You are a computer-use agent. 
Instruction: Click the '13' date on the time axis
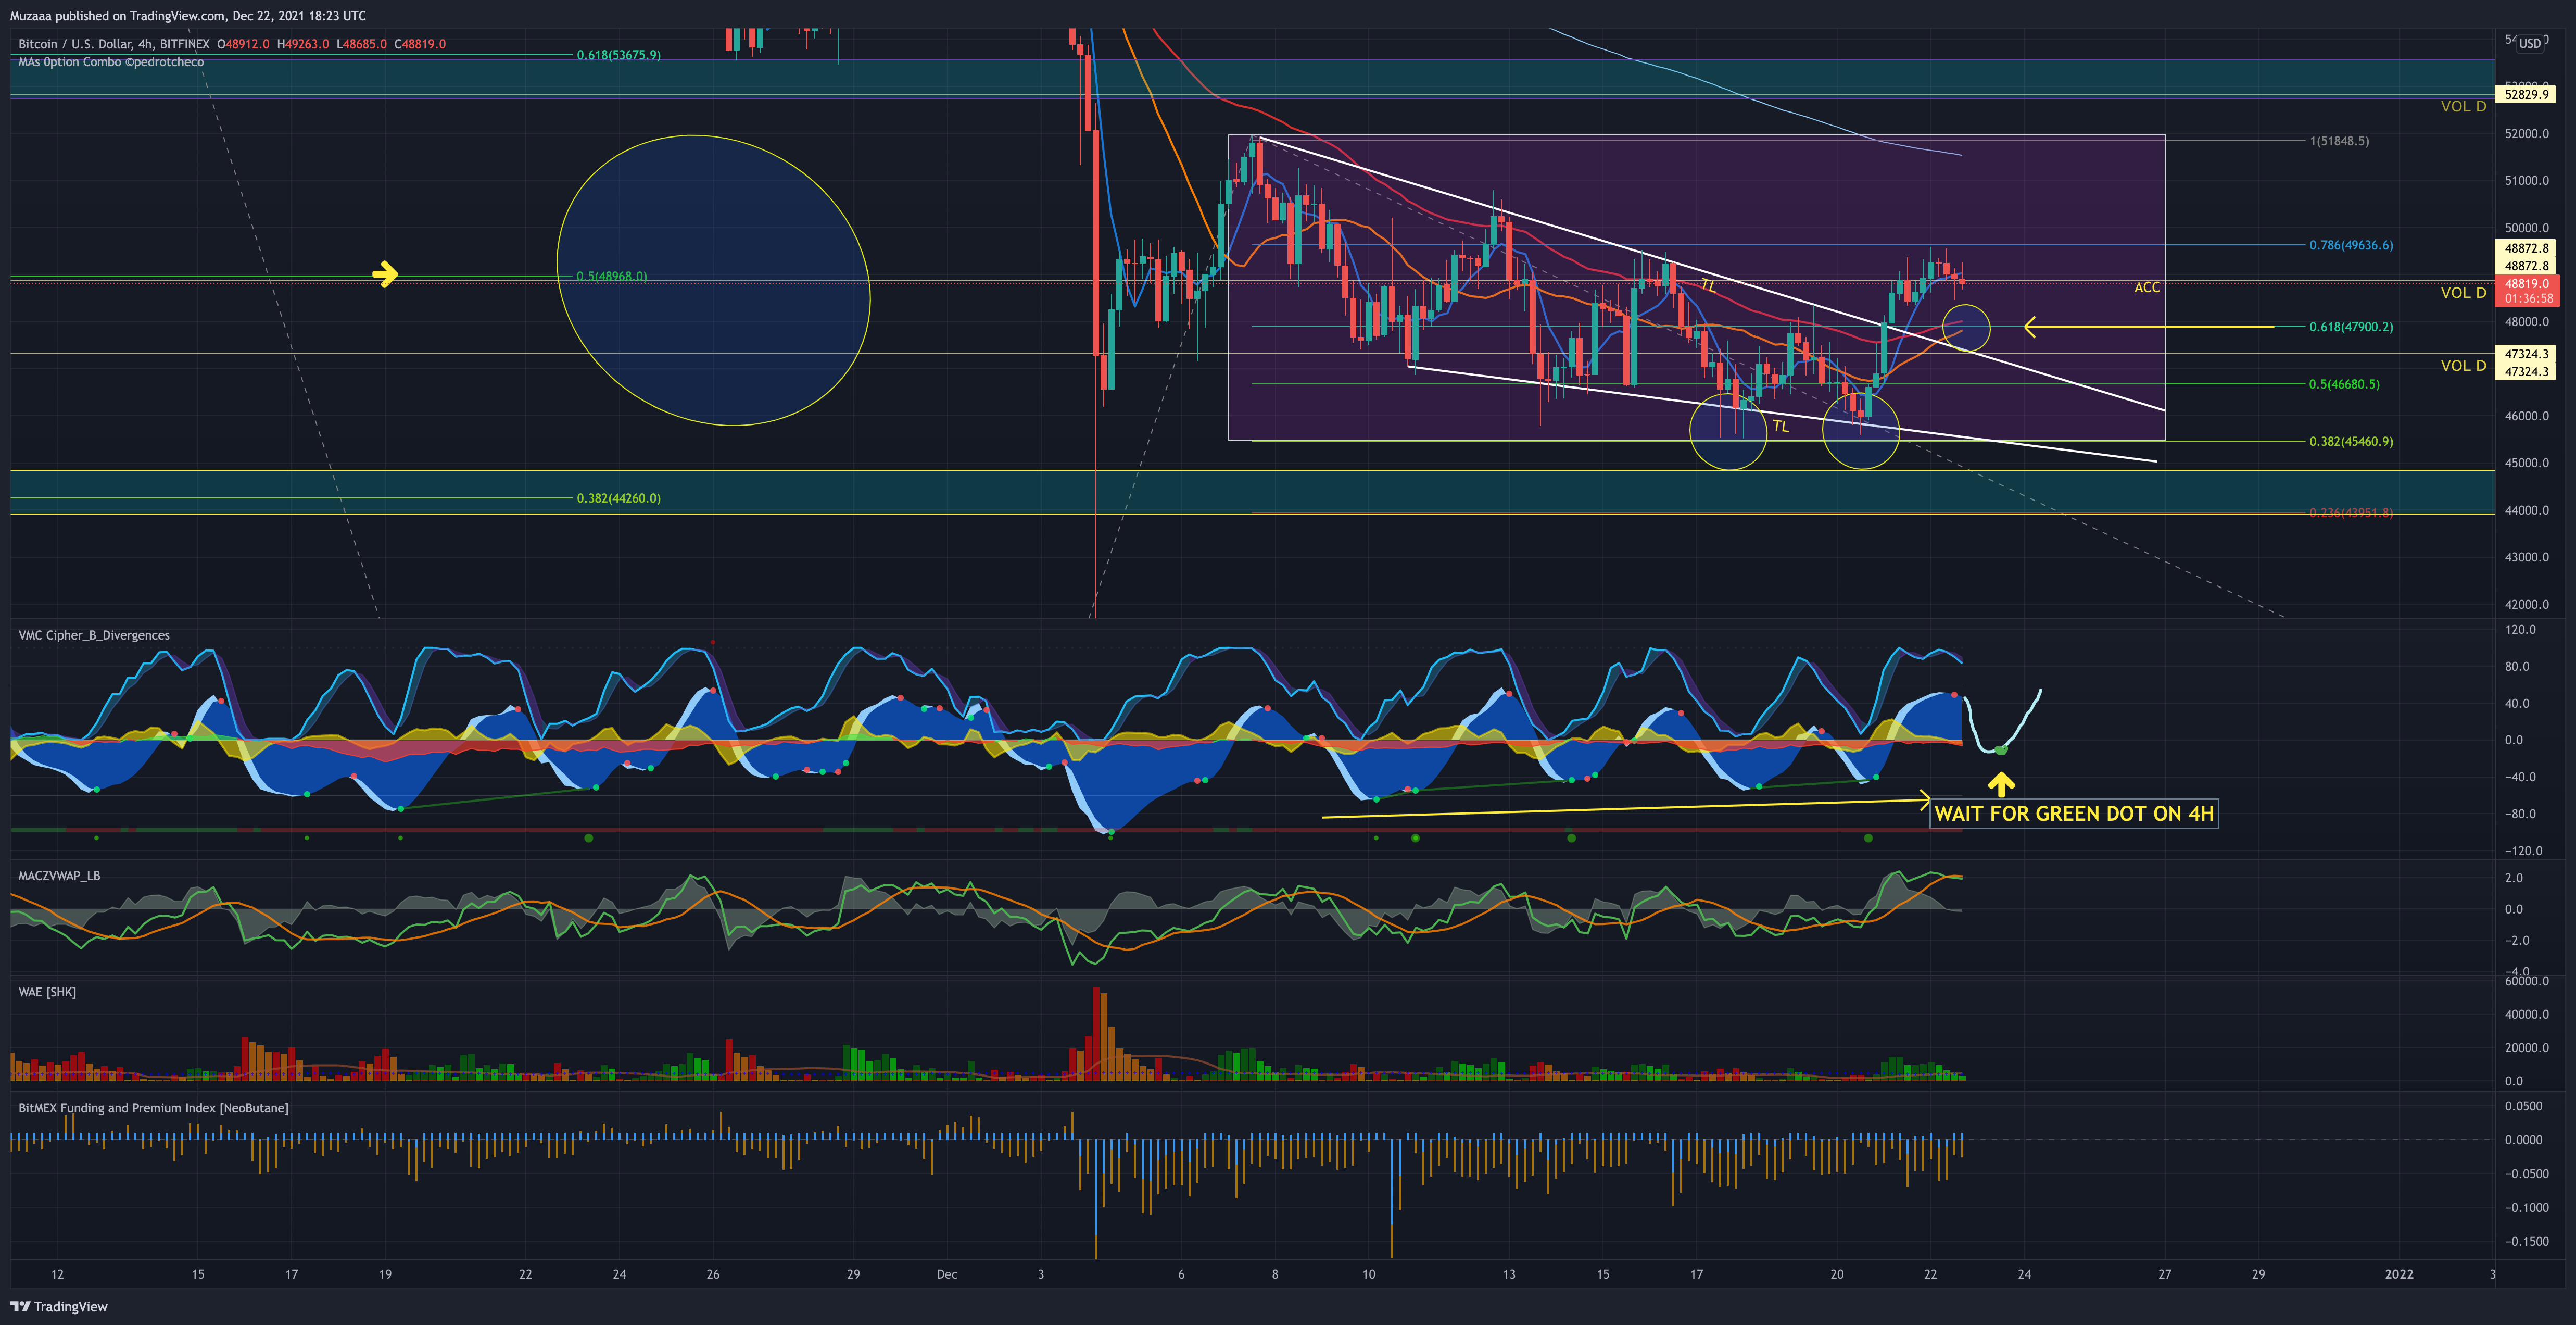pyautogui.click(x=1509, y=1274)
